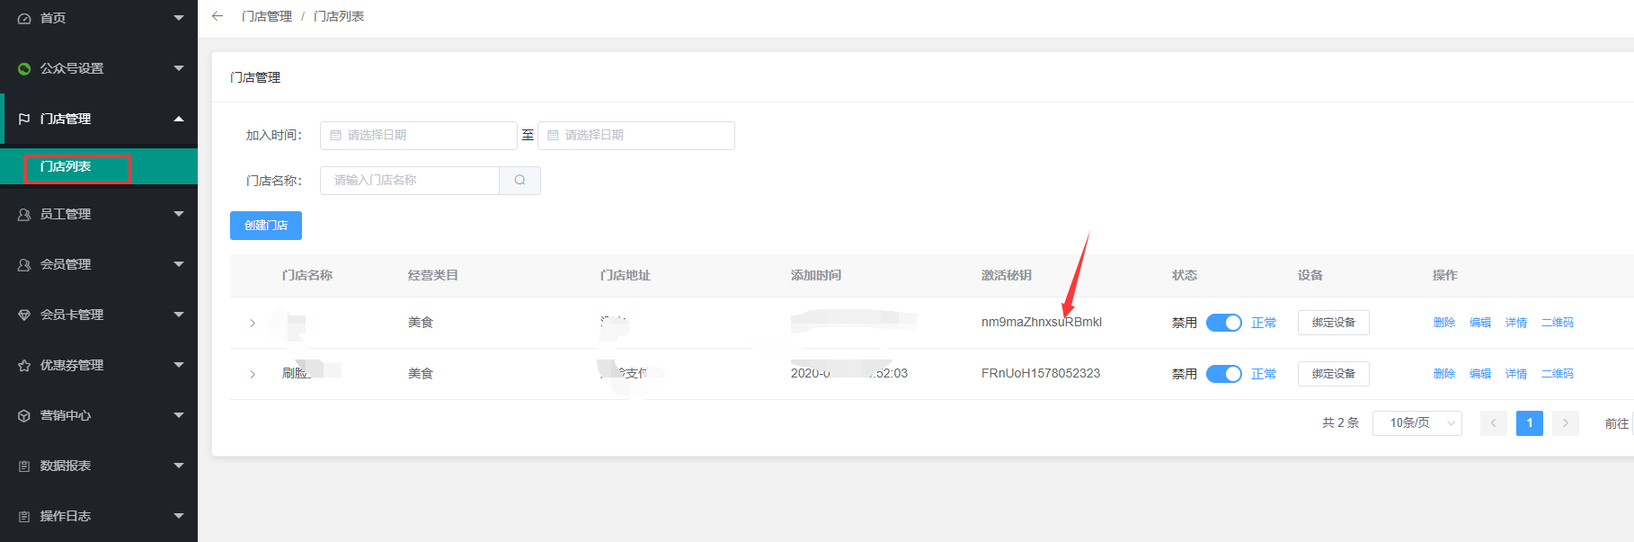1634x542 pixels.
Task: Click the end date 请选择日期 field
Action: click(636, 135)
